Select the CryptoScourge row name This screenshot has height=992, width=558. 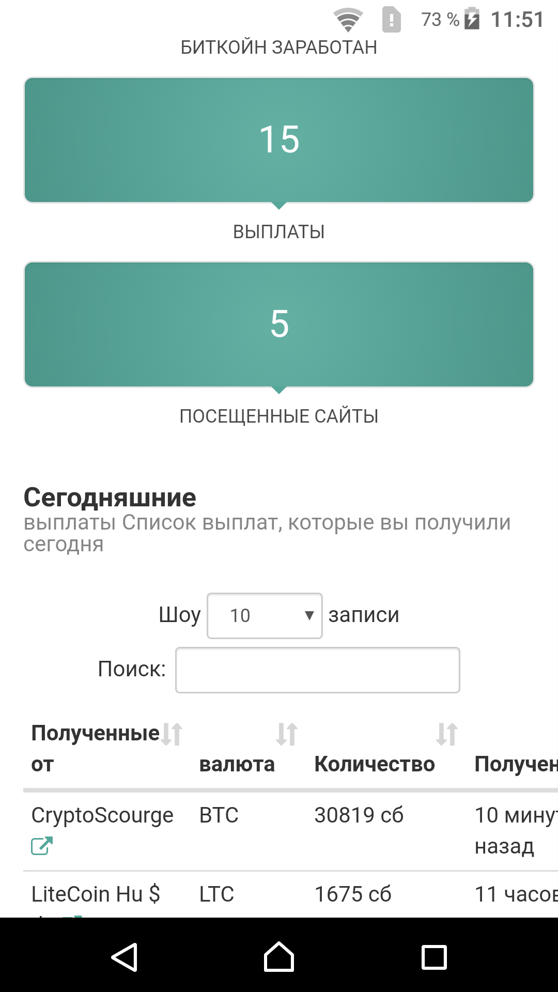click(x=102, y=815)
